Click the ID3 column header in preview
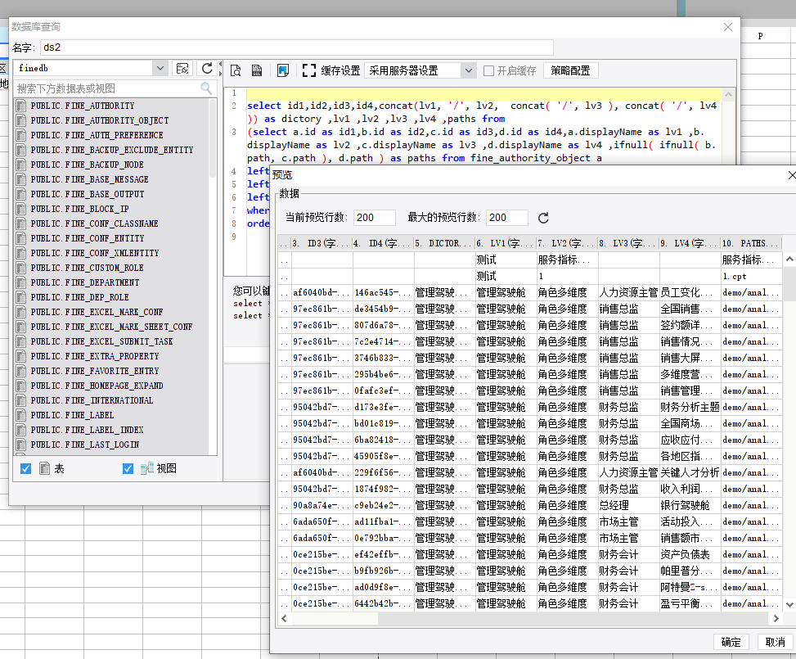The width and height of the screenshot is (796, 659). point(322,243)
